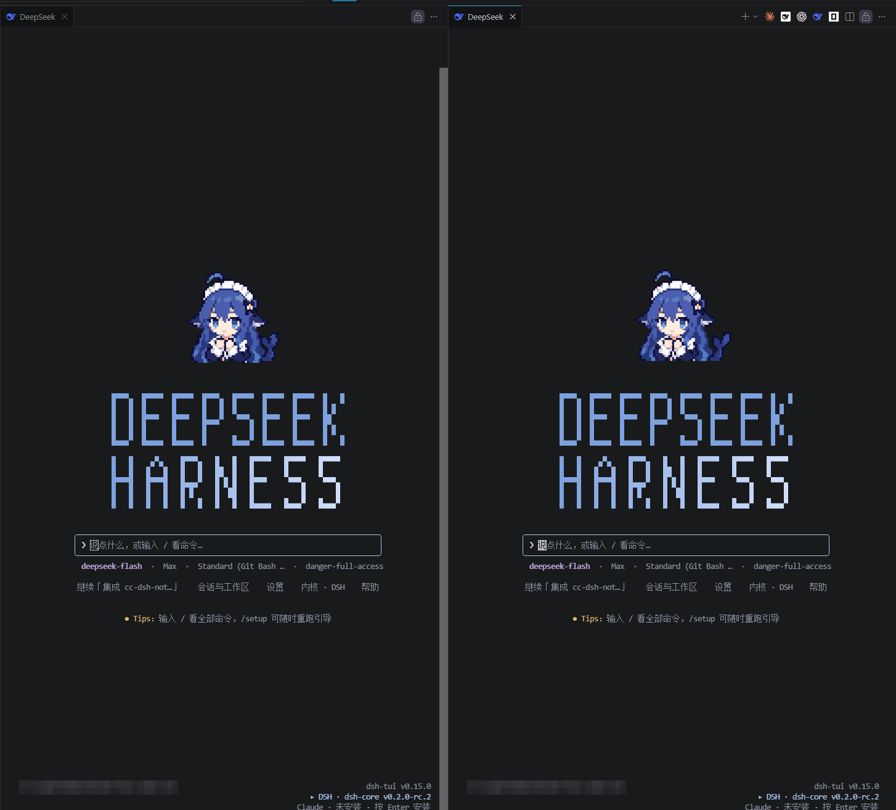896x810 pixels.
Task: Open 会话与工作区 in left pane
Action: pyautogui.click(x=223, y=587)
